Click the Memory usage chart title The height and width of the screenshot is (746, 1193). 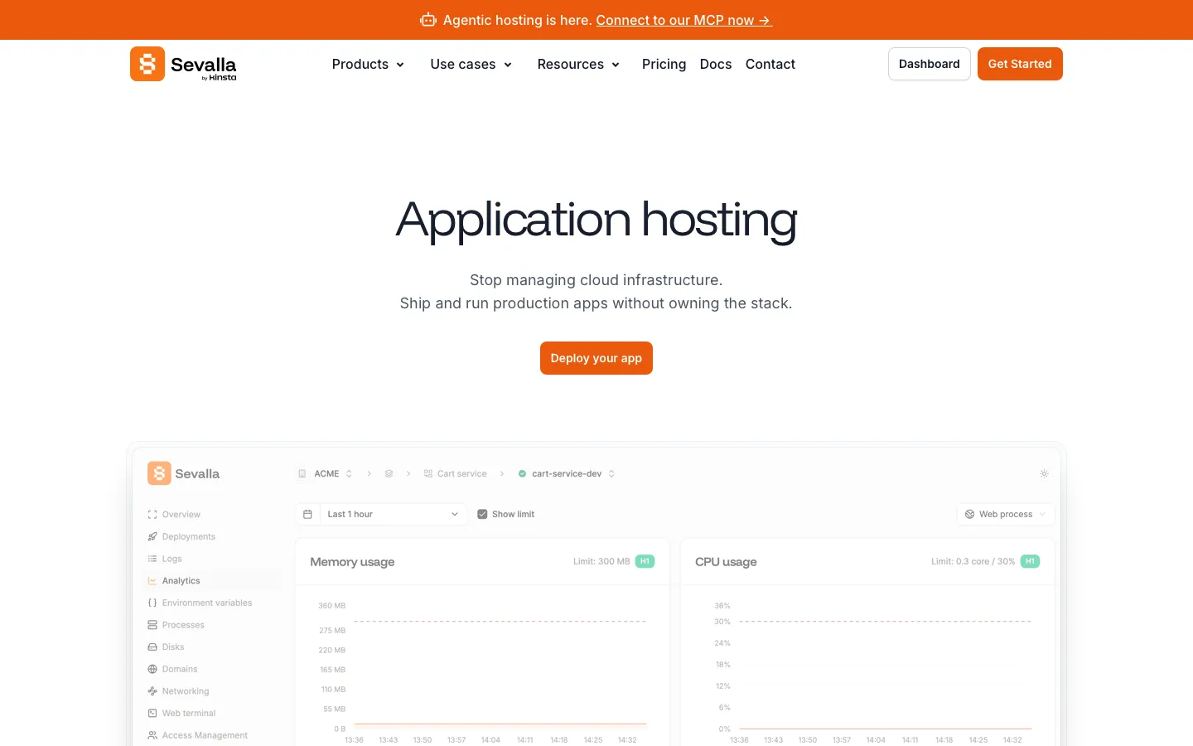point(352,562)
